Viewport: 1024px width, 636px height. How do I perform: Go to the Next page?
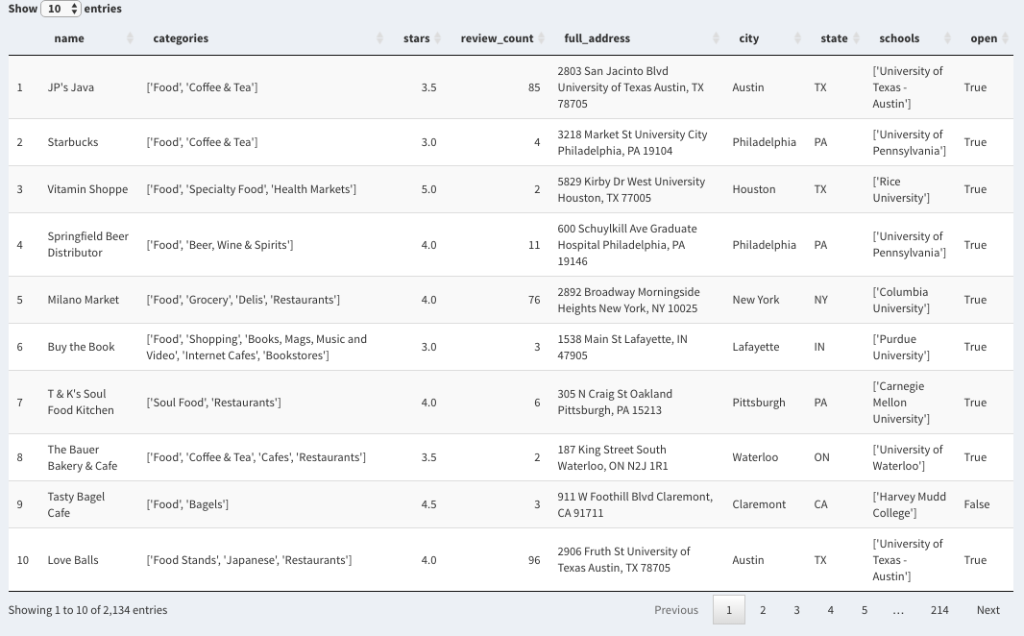tap(988, 610)
